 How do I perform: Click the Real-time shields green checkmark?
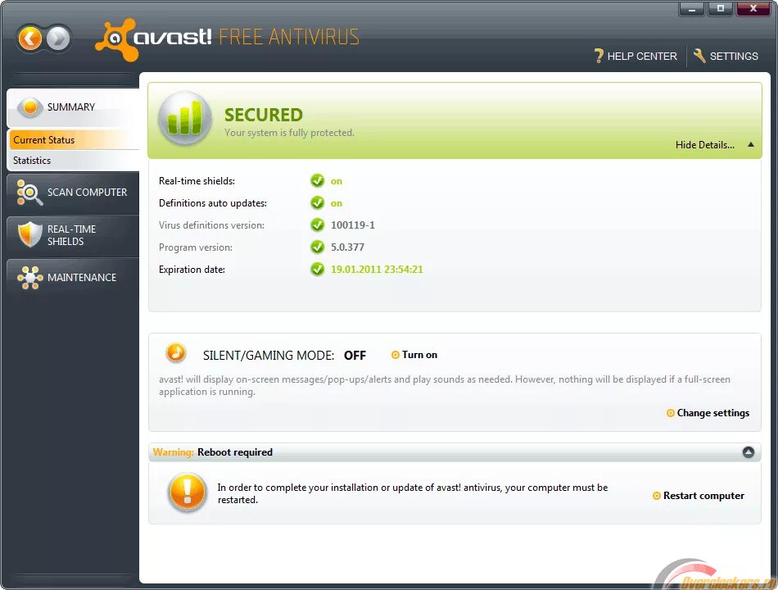tap(317, 181)
